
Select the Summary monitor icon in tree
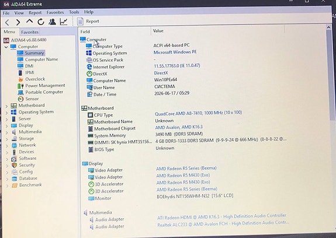pos(20,53)
